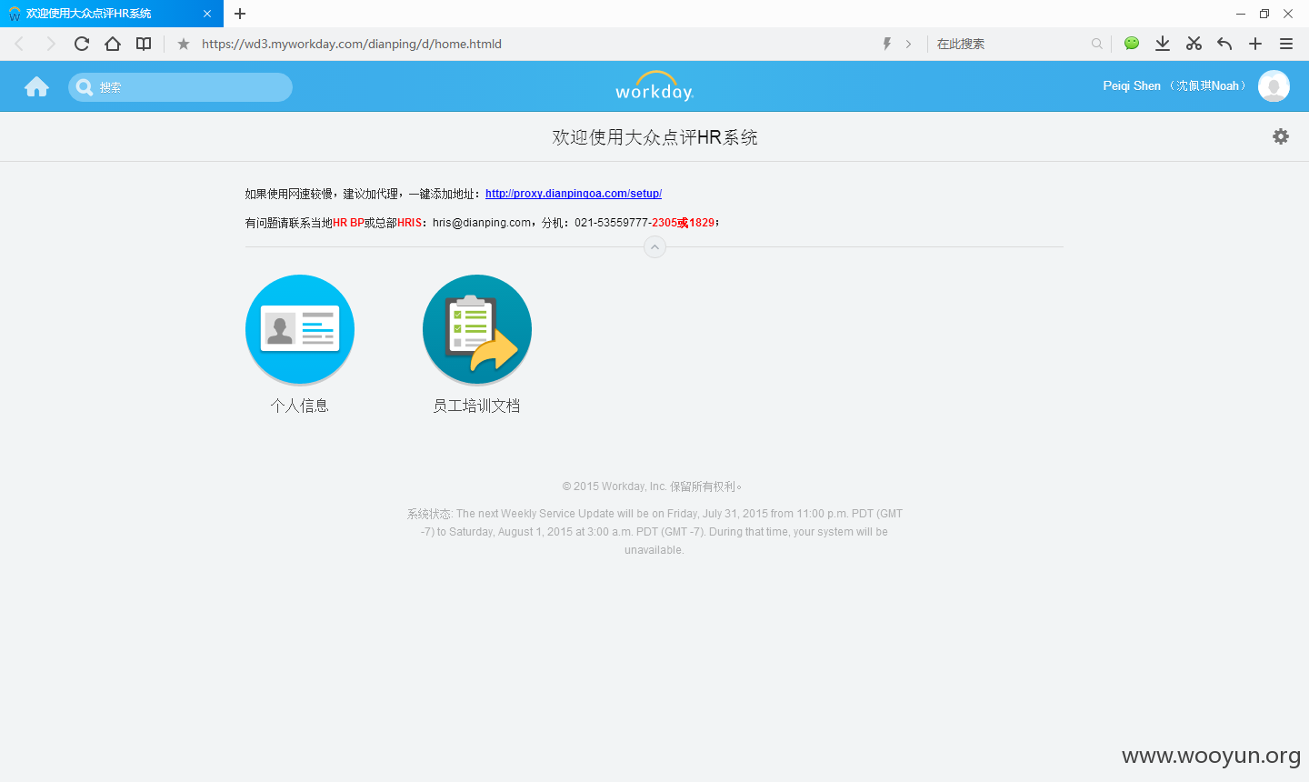Open browser downloads icon

pyautogui.click(x=1163, y=44)
